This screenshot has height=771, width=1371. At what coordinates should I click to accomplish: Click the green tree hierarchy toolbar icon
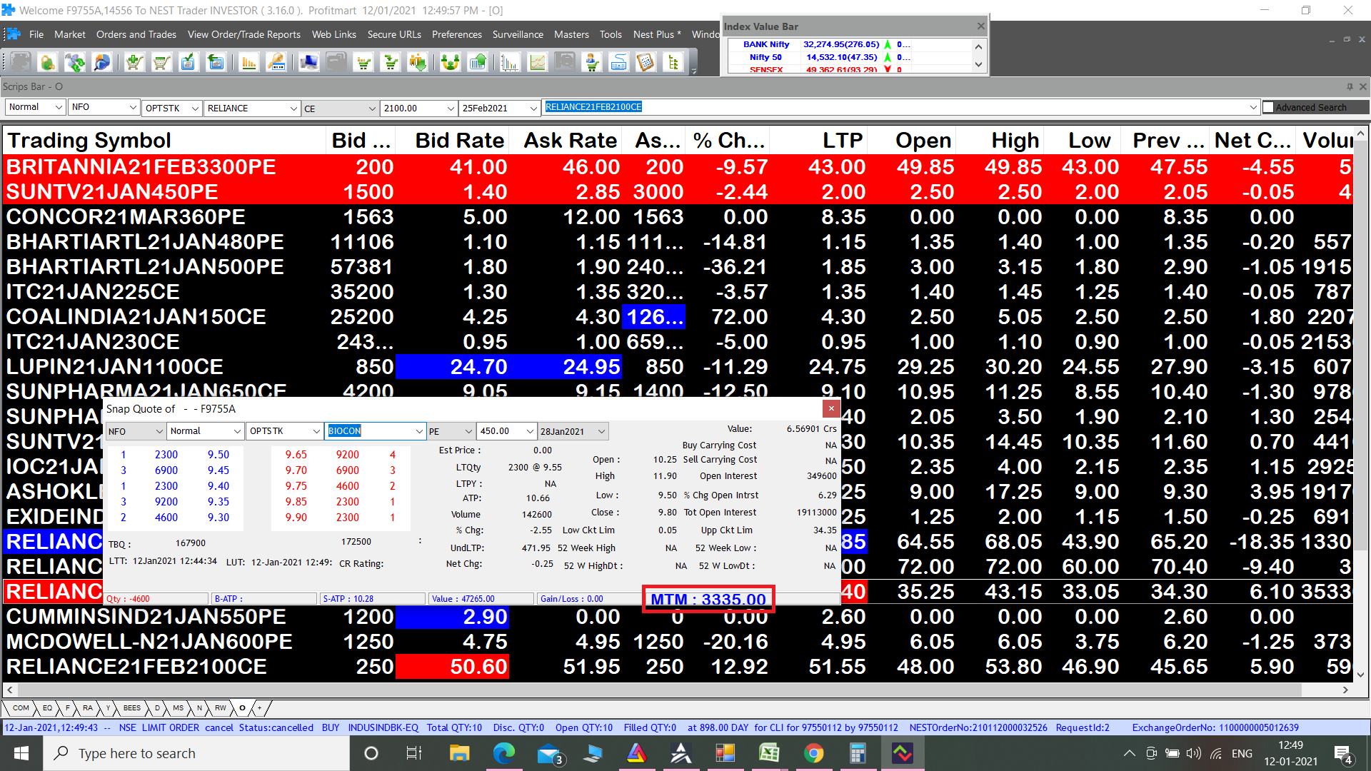coord(673,63)
